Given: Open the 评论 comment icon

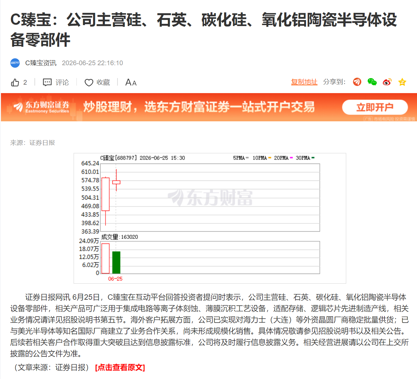Looking at the screenshot, I should (x=47, y=82).
